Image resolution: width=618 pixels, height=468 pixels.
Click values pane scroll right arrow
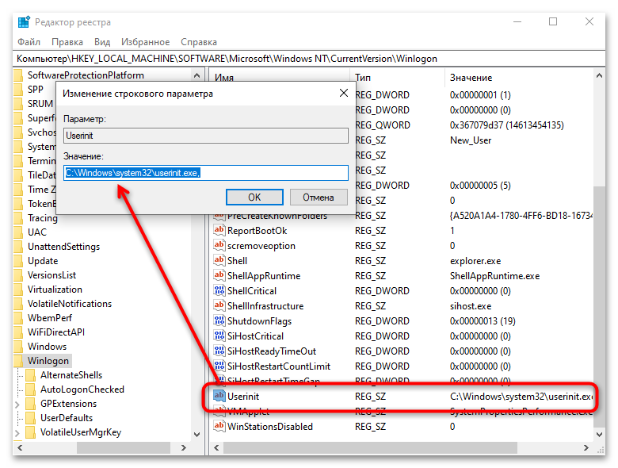[586, 447]
